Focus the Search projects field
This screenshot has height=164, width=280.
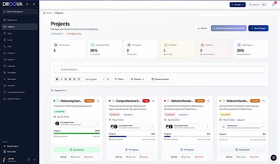[x=160, y=70]
